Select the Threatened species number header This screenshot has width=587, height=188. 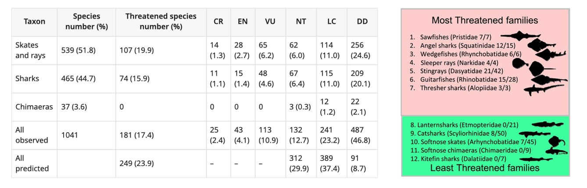pos(161,21)
